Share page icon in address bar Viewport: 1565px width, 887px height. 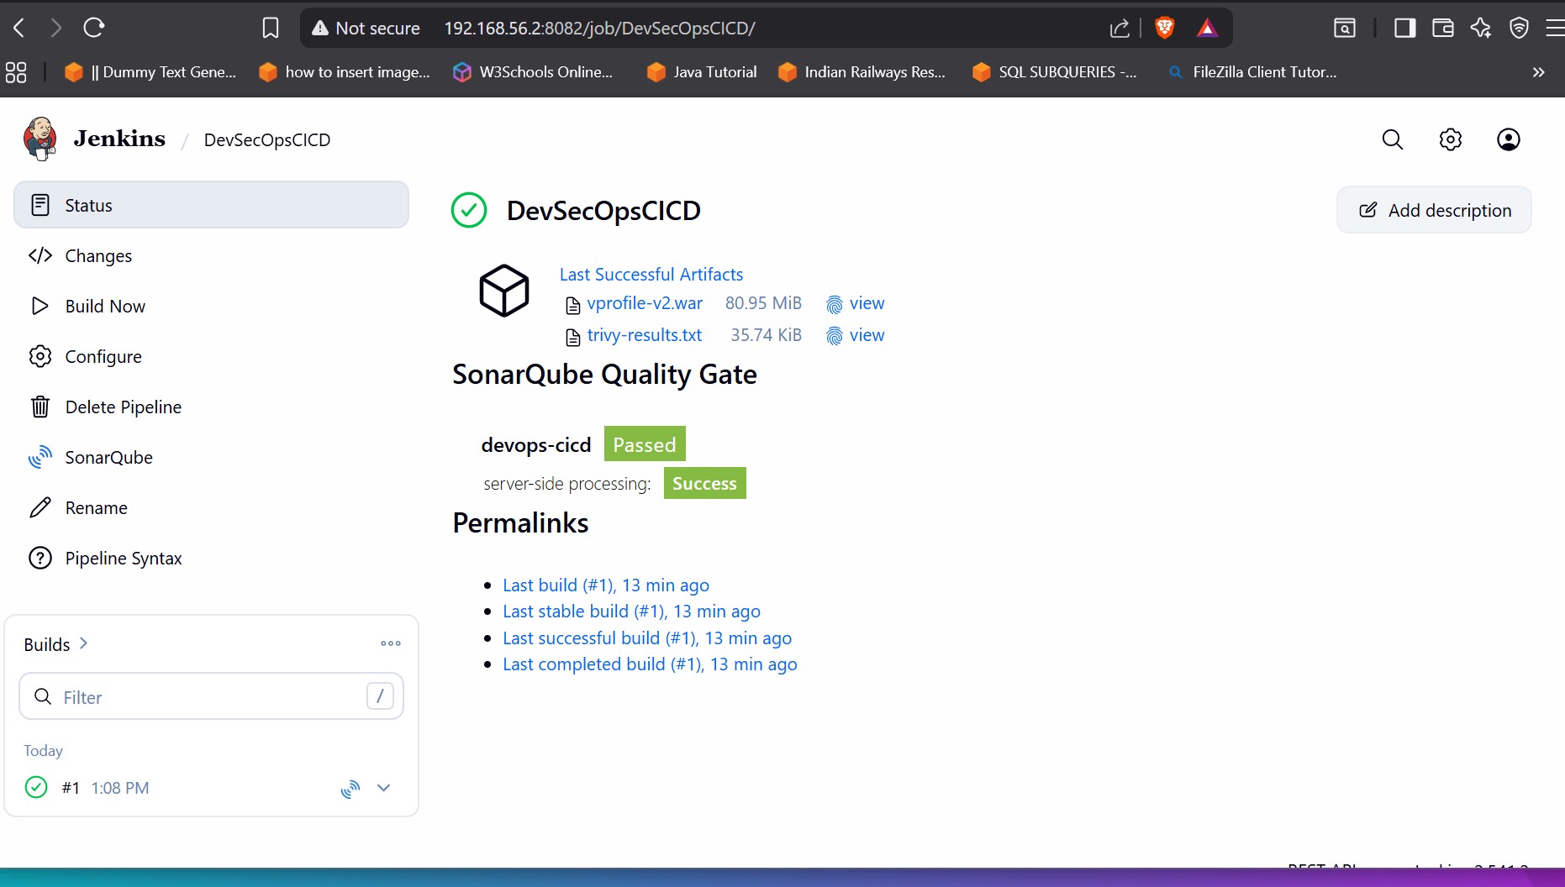coord(1120,29)
